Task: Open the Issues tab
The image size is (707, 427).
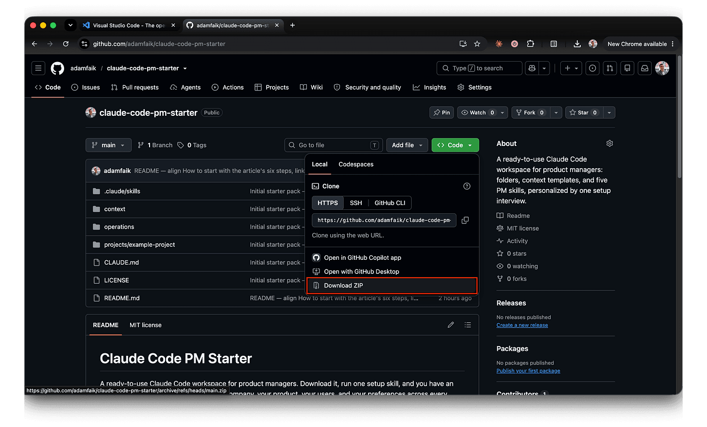Action: click(x=85, y=87)
